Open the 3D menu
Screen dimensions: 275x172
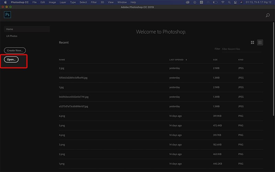pos(102,2)
